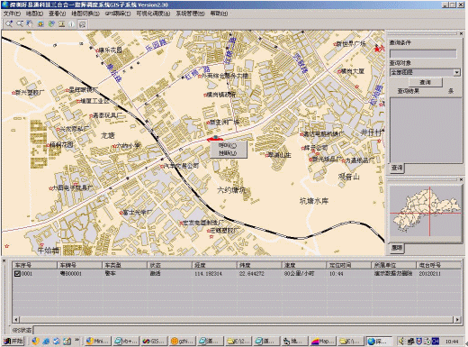Select the zoom in magnifier tool
The image size is (468, 347).
click(9, 23)
